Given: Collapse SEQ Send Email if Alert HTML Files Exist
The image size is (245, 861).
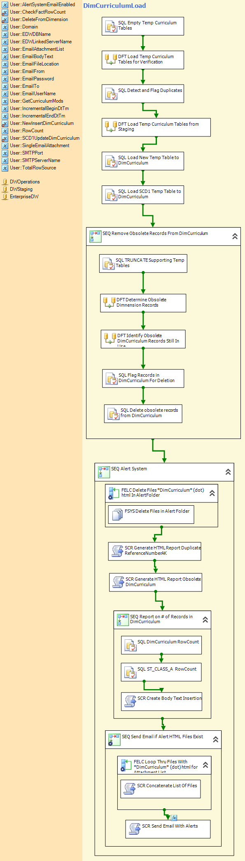Looking at the screenshot, I should pyautogui.click(x=215, y=739).
